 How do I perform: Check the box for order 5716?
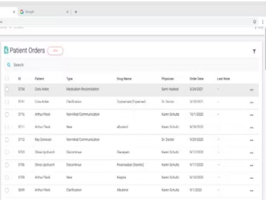point(7,114)
